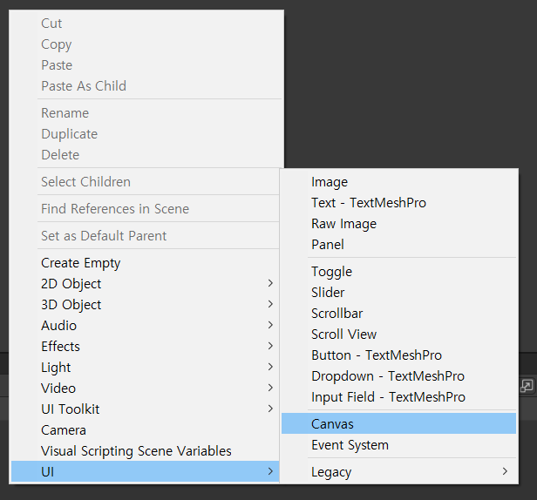This screenshot has width=537, height=500.
Task: Expand the Legacy submenu
Action: 398,472
